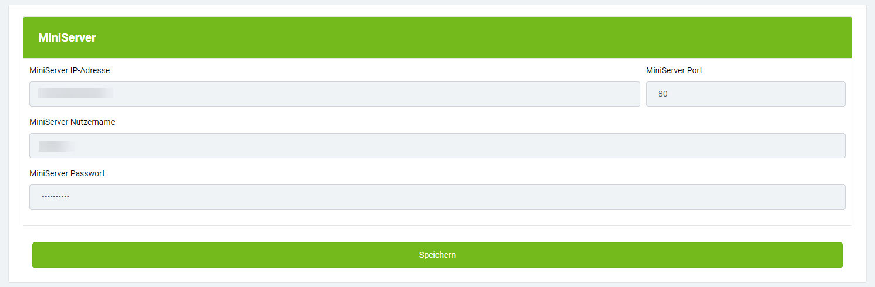Click the blank panel area below the Passwort field

[437, 217]
